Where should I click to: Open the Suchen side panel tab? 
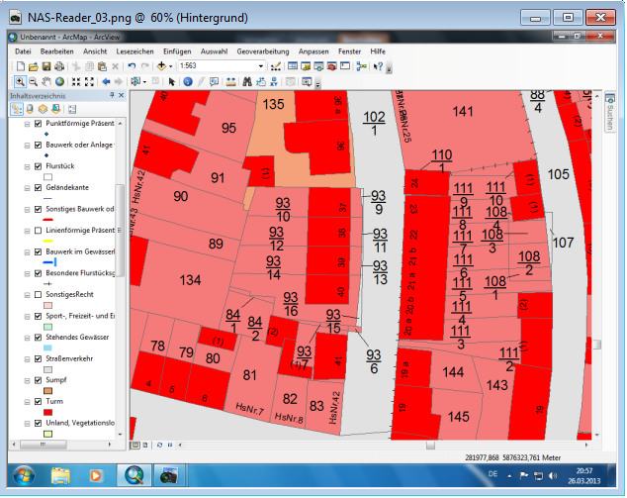tap(609, 116)
